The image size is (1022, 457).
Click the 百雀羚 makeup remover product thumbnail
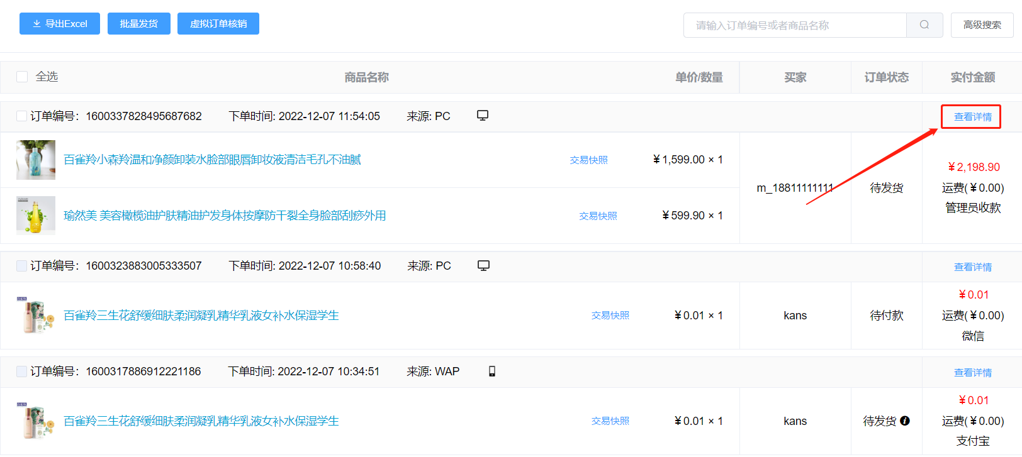tap(36, 160)
